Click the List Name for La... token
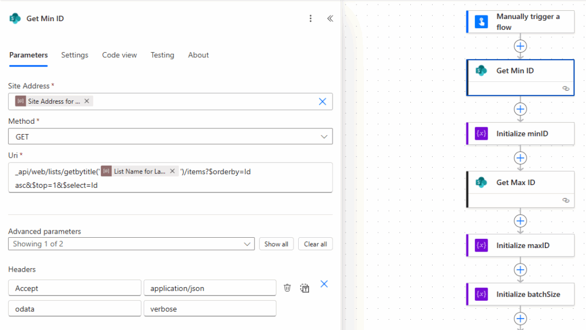This screenshot has height=330, width=586. coord(140,171)
